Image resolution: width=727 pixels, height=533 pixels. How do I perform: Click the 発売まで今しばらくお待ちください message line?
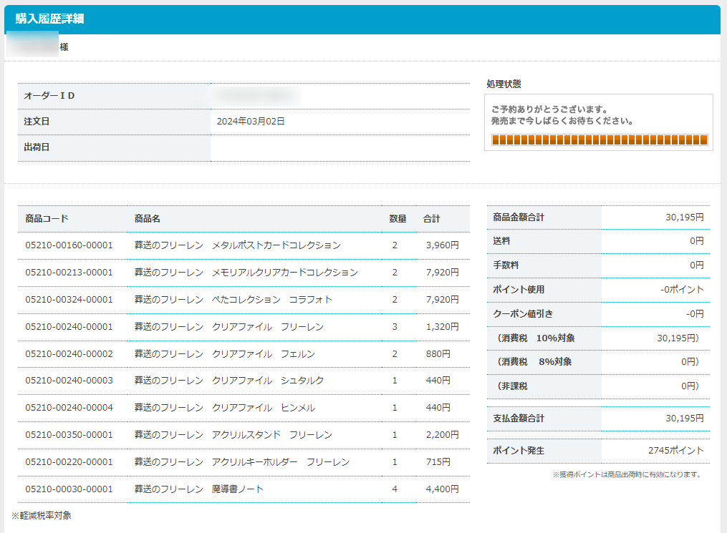(x=562, y=121)
